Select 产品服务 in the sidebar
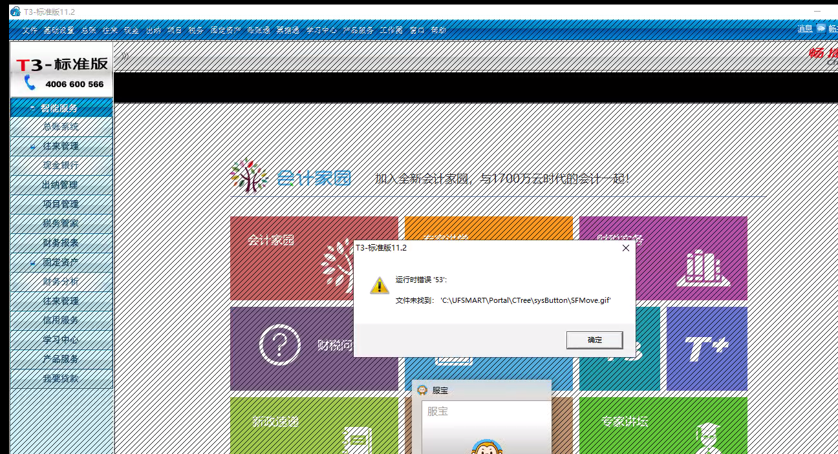Viewport: 838px width, 454px height. pyautogui.click(x=61, y=359)
